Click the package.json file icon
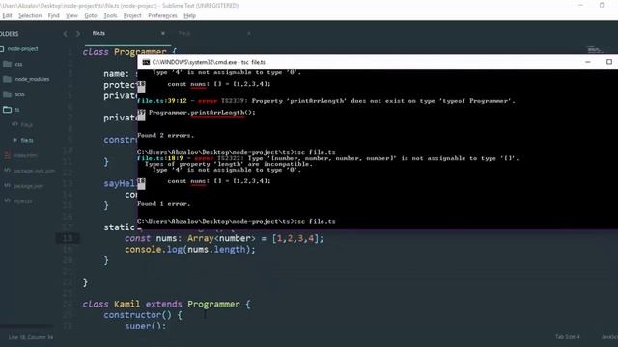 (x=7, y=185)
